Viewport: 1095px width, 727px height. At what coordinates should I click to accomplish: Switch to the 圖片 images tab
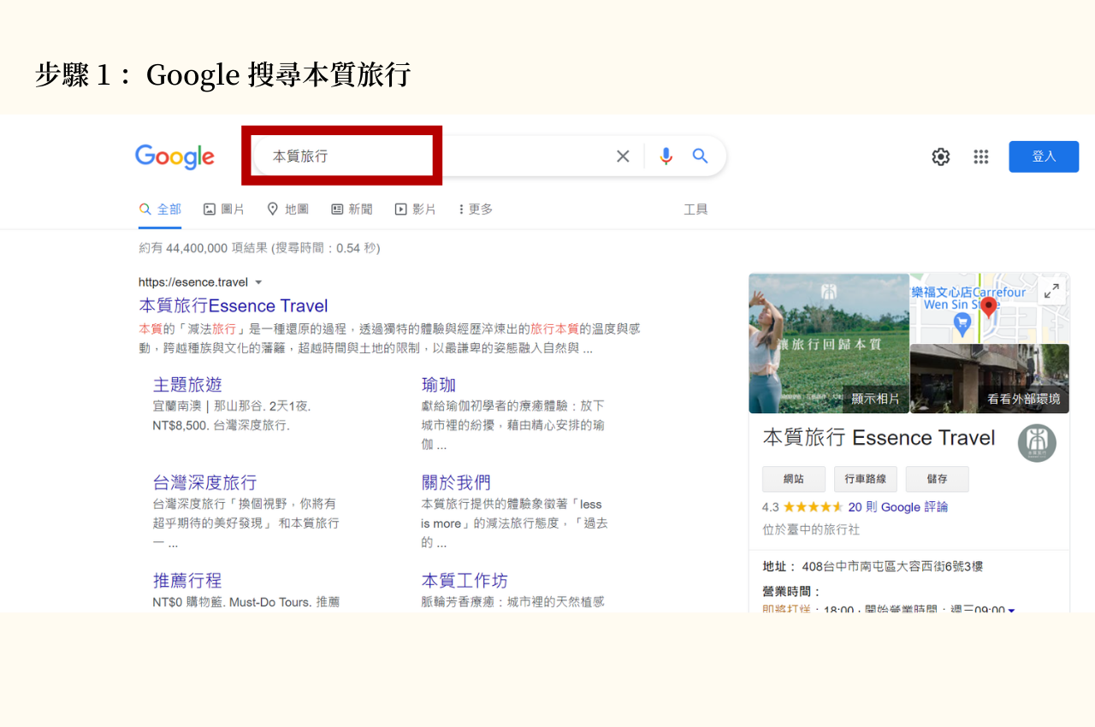(224, 209)
